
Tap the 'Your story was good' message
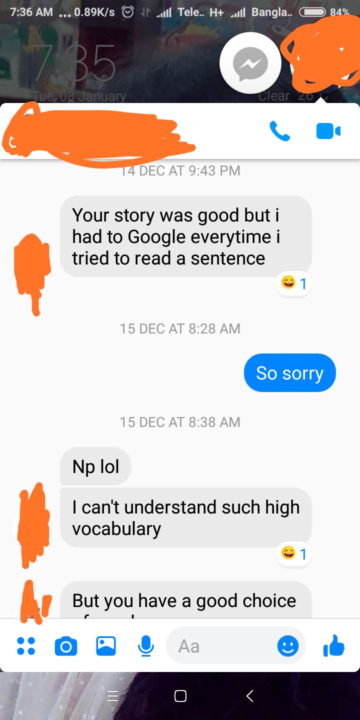tap(186, 236)
